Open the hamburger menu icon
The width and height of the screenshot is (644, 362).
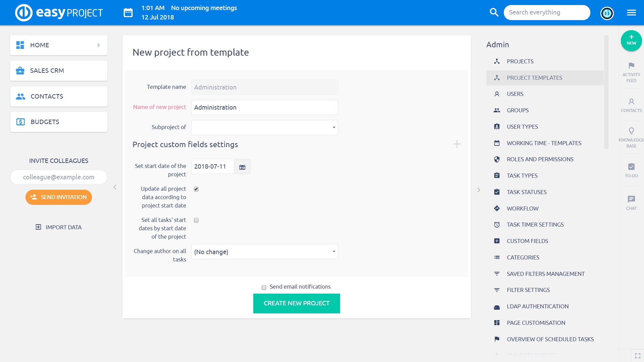click(631, 13)
